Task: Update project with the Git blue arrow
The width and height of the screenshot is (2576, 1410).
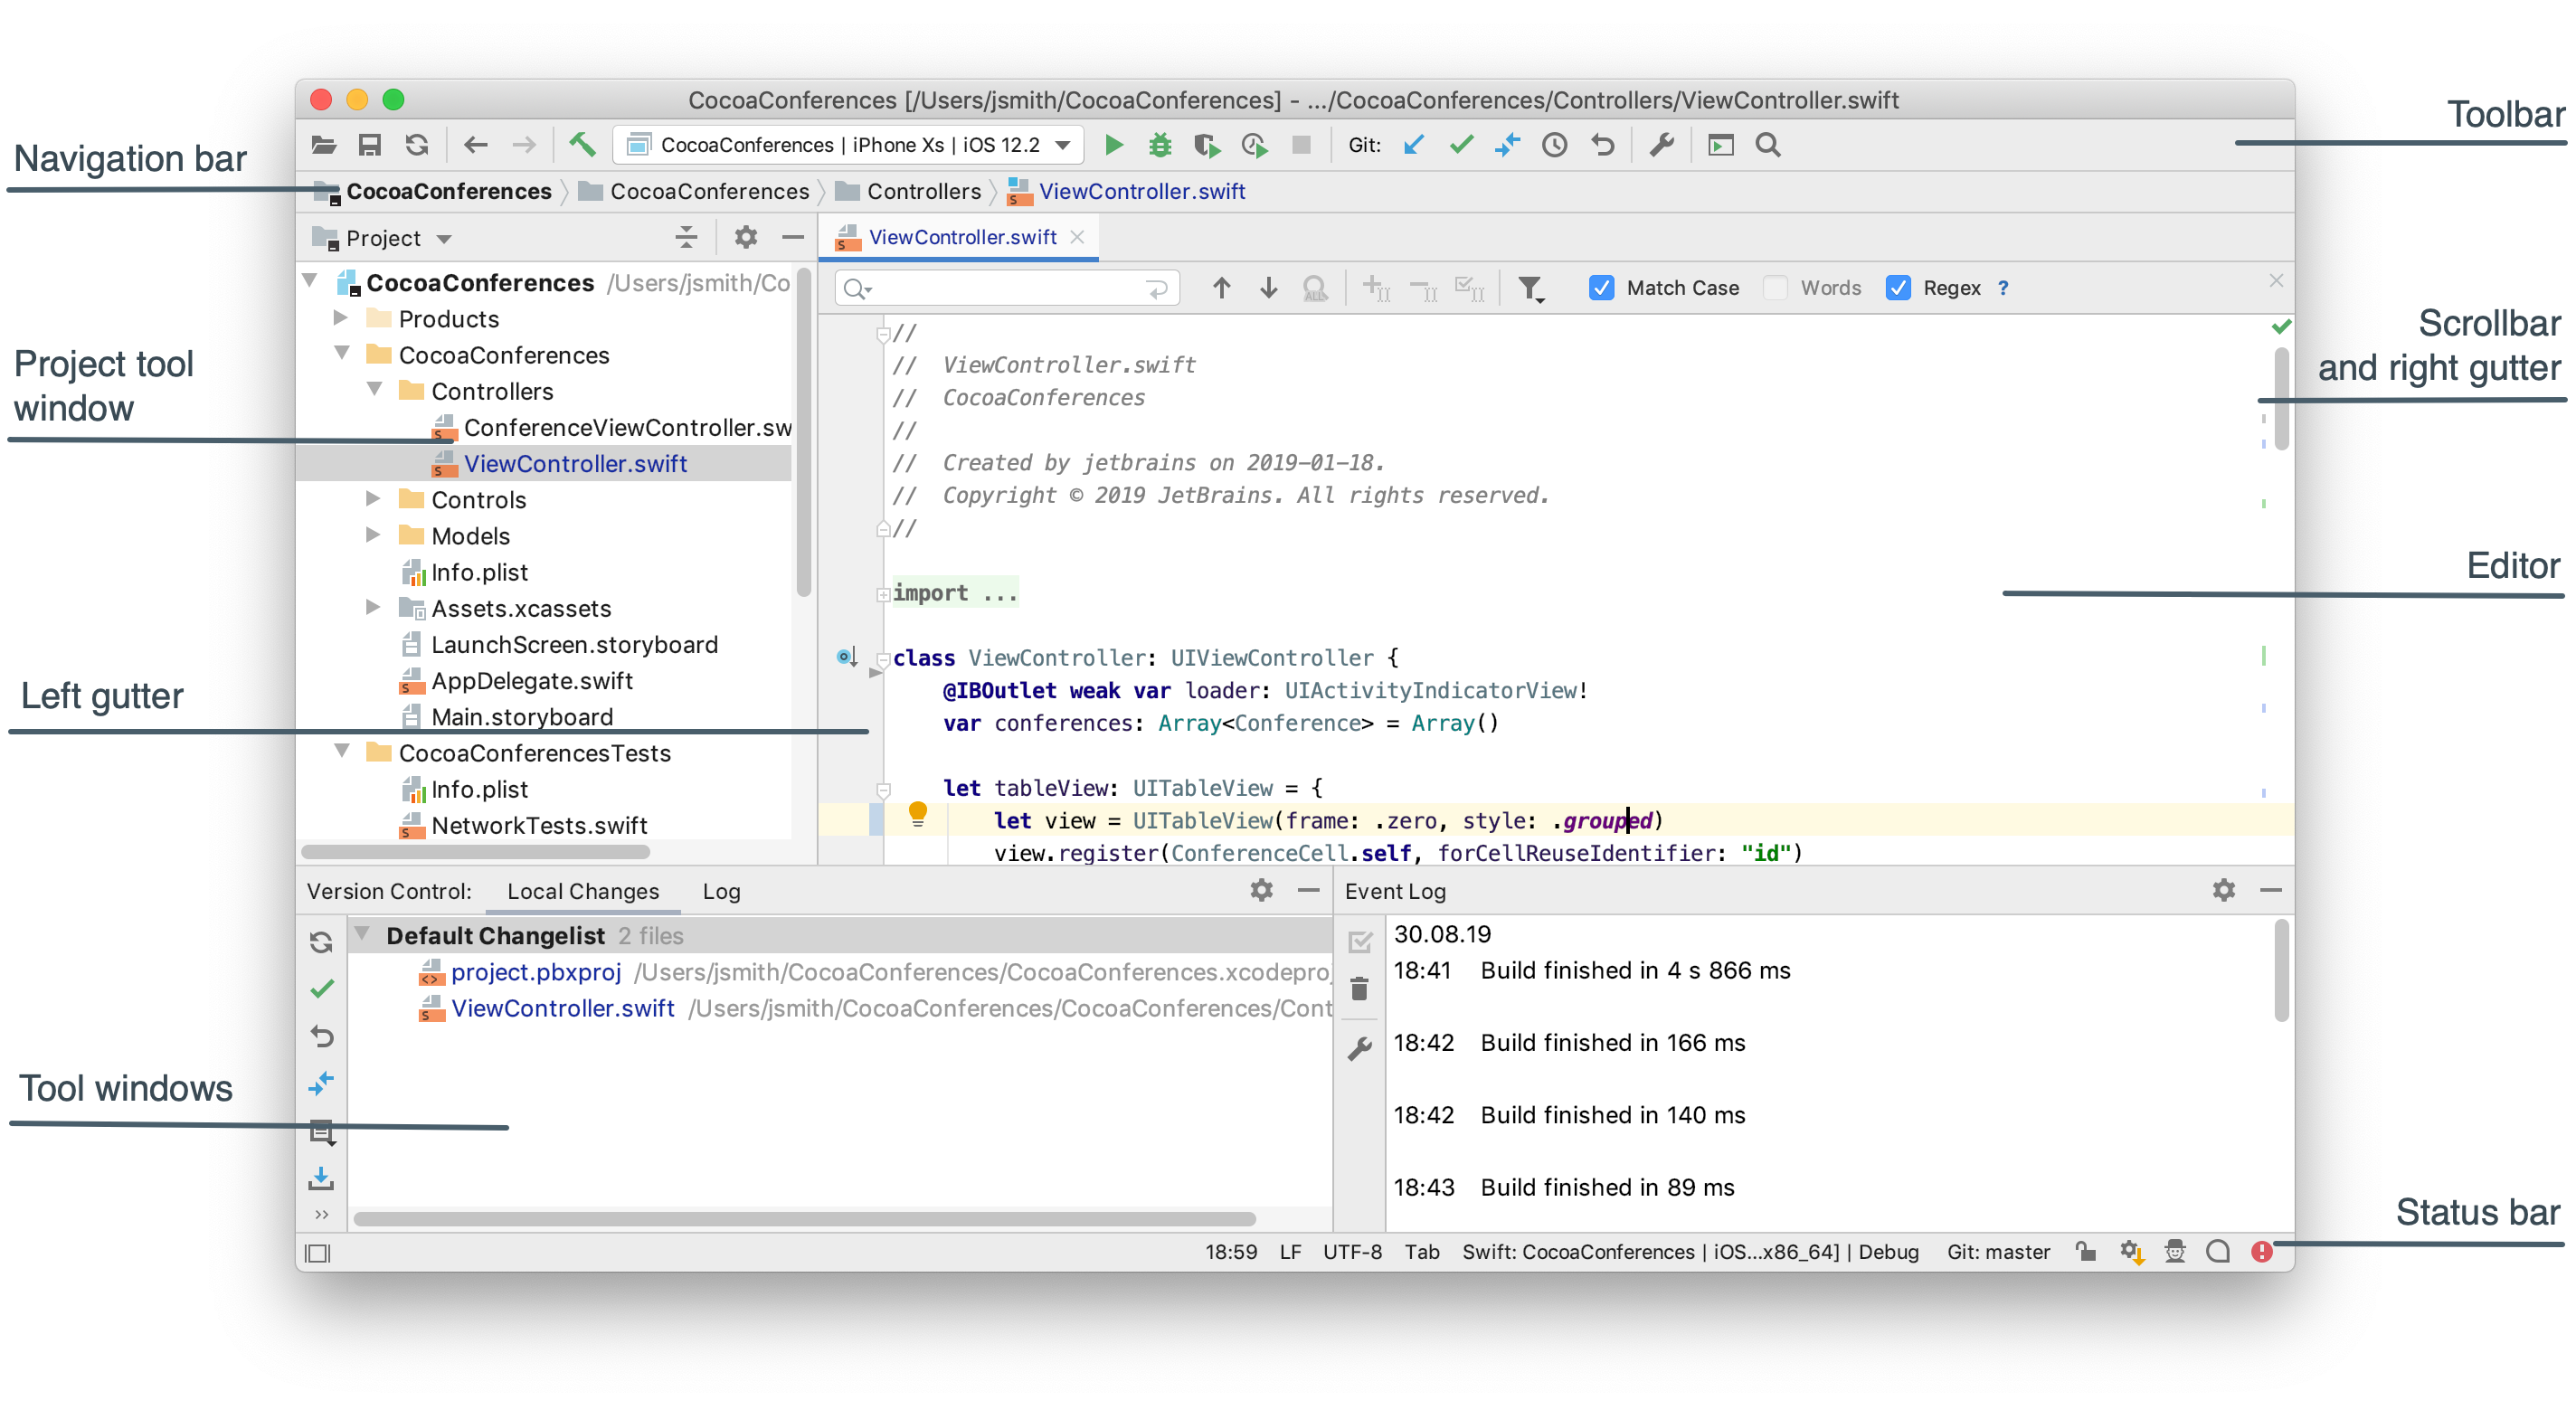Action: point(1414,145)
